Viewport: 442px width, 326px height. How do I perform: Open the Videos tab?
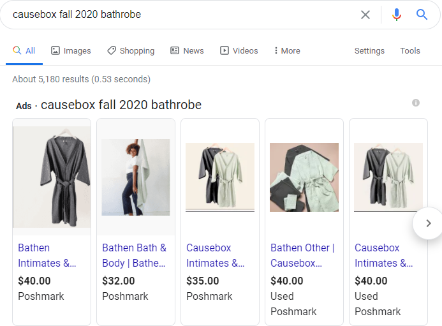[x=239, y=51]
